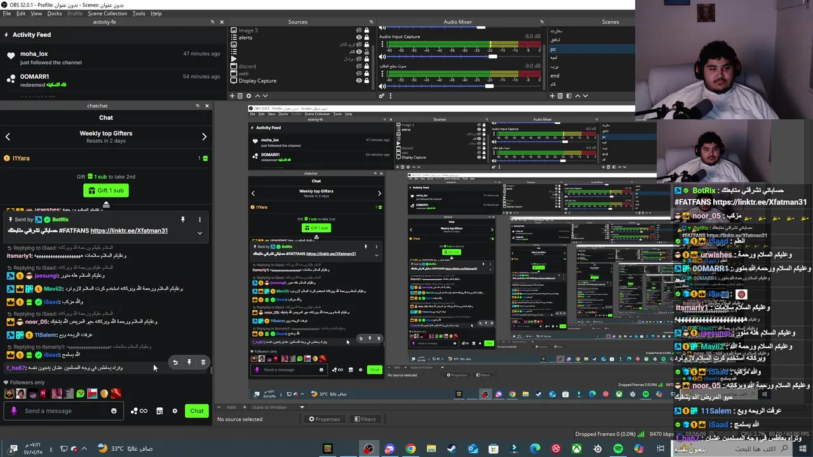This screenshot has width=813, height=457.
Task: Open source Filters button
Action: [x=365, y=419]
